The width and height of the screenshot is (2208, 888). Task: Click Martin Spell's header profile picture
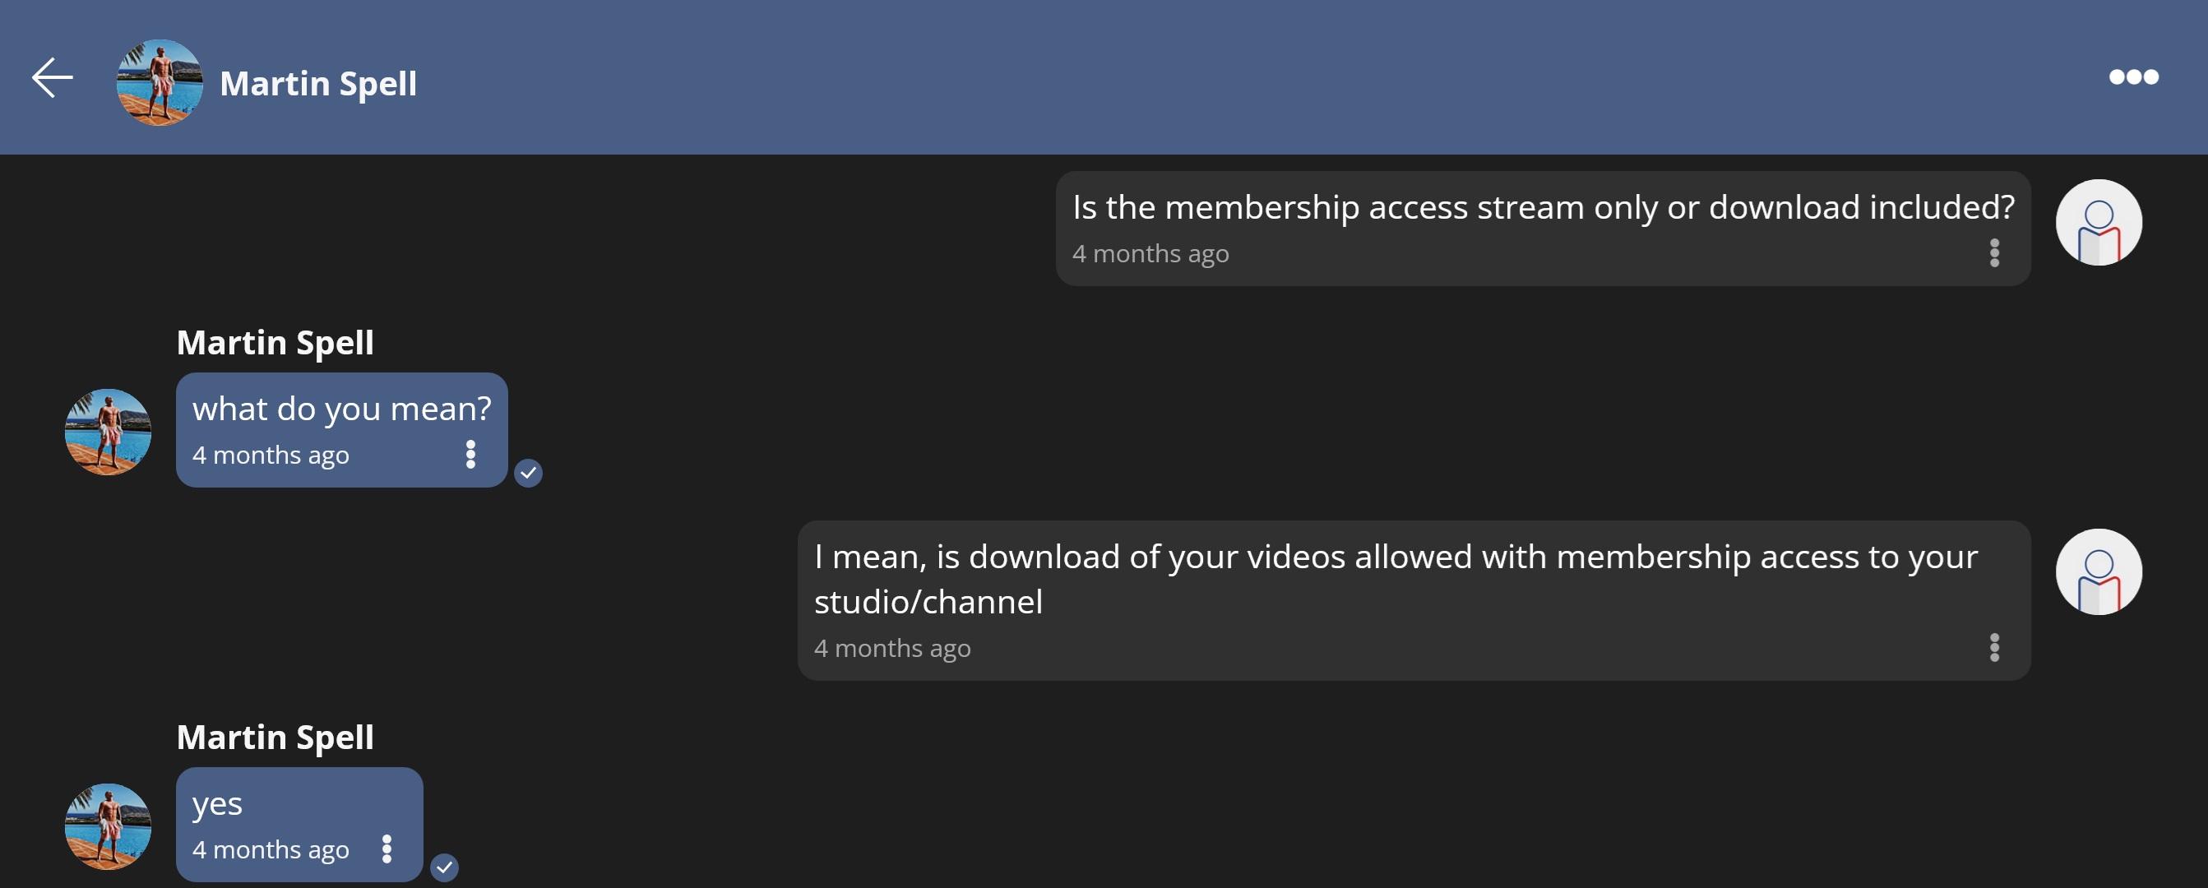click(160, 82)
